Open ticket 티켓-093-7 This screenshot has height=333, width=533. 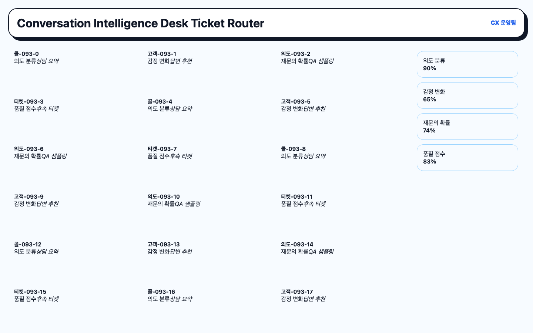coord(170,152)
